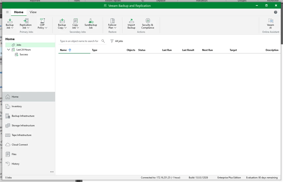Image resolution: width=283 pixels, height=182 pixels.
Task: Sort jobs by Description column
Action: (272, 50)
